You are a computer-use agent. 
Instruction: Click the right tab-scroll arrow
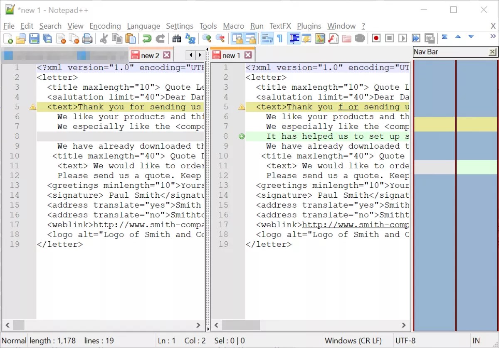pos(200,54)
